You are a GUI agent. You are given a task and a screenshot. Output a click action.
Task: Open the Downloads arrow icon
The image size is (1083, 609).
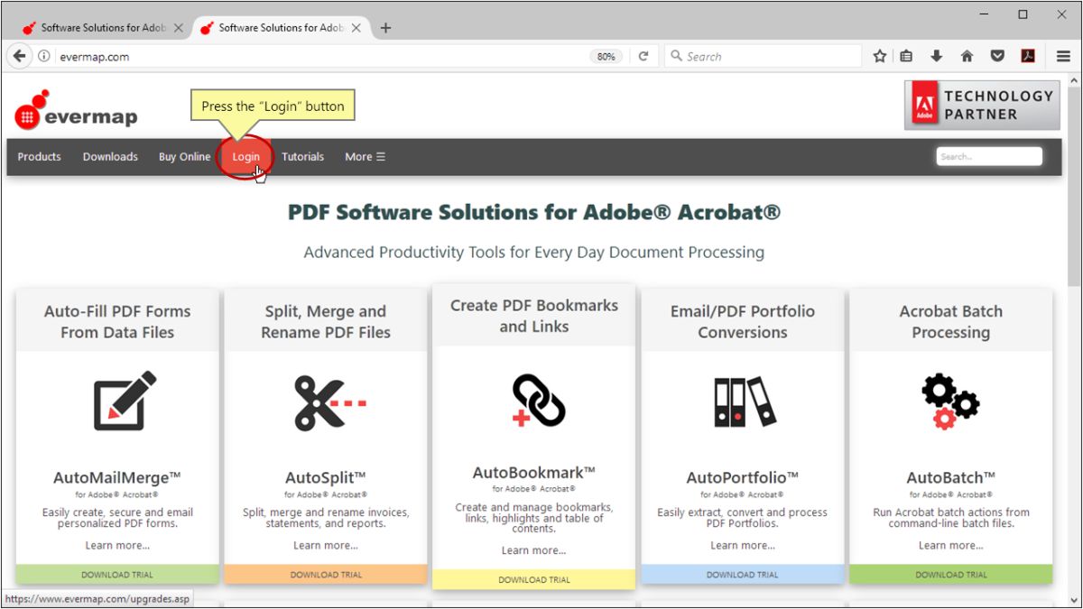tap(937, 56)
